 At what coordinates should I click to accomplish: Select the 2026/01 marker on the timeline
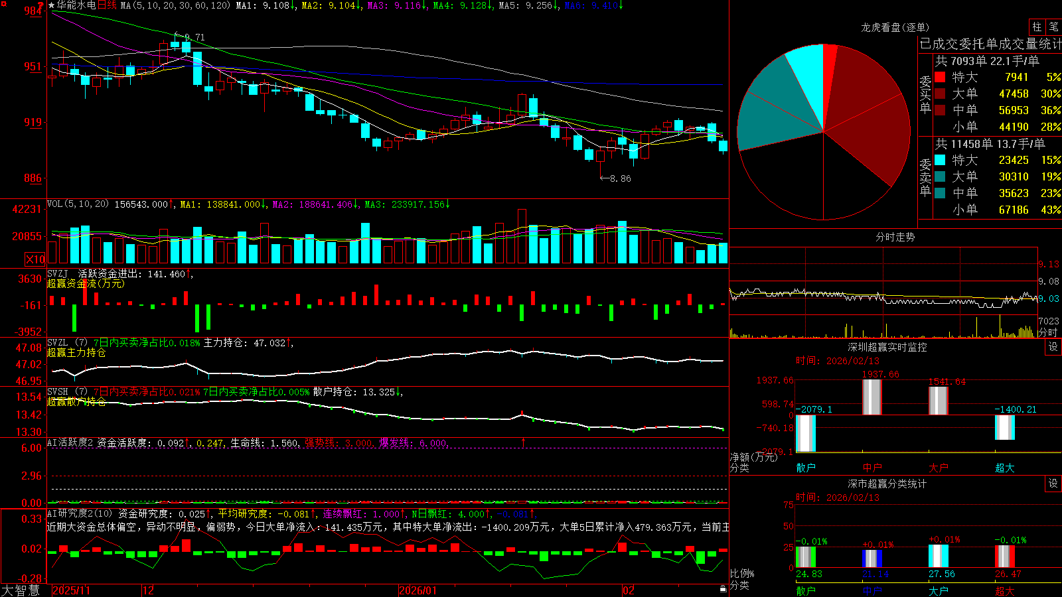tap(417, 590)
